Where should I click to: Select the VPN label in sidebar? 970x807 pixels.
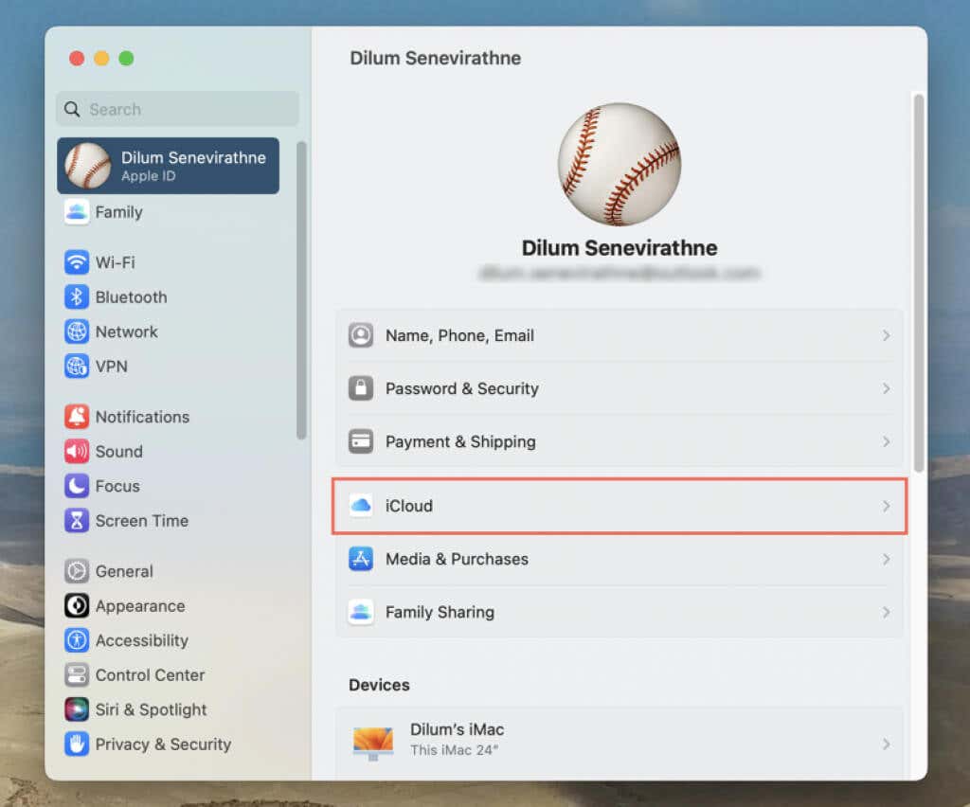click(112, 367)
